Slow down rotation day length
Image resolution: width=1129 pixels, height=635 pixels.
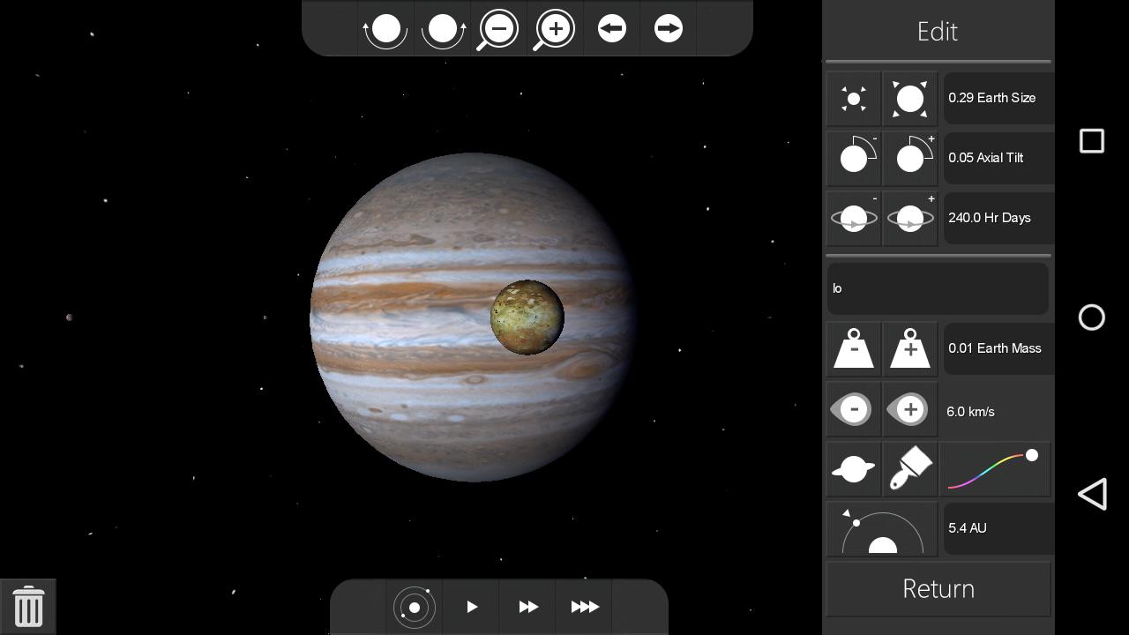coord(854,219)
